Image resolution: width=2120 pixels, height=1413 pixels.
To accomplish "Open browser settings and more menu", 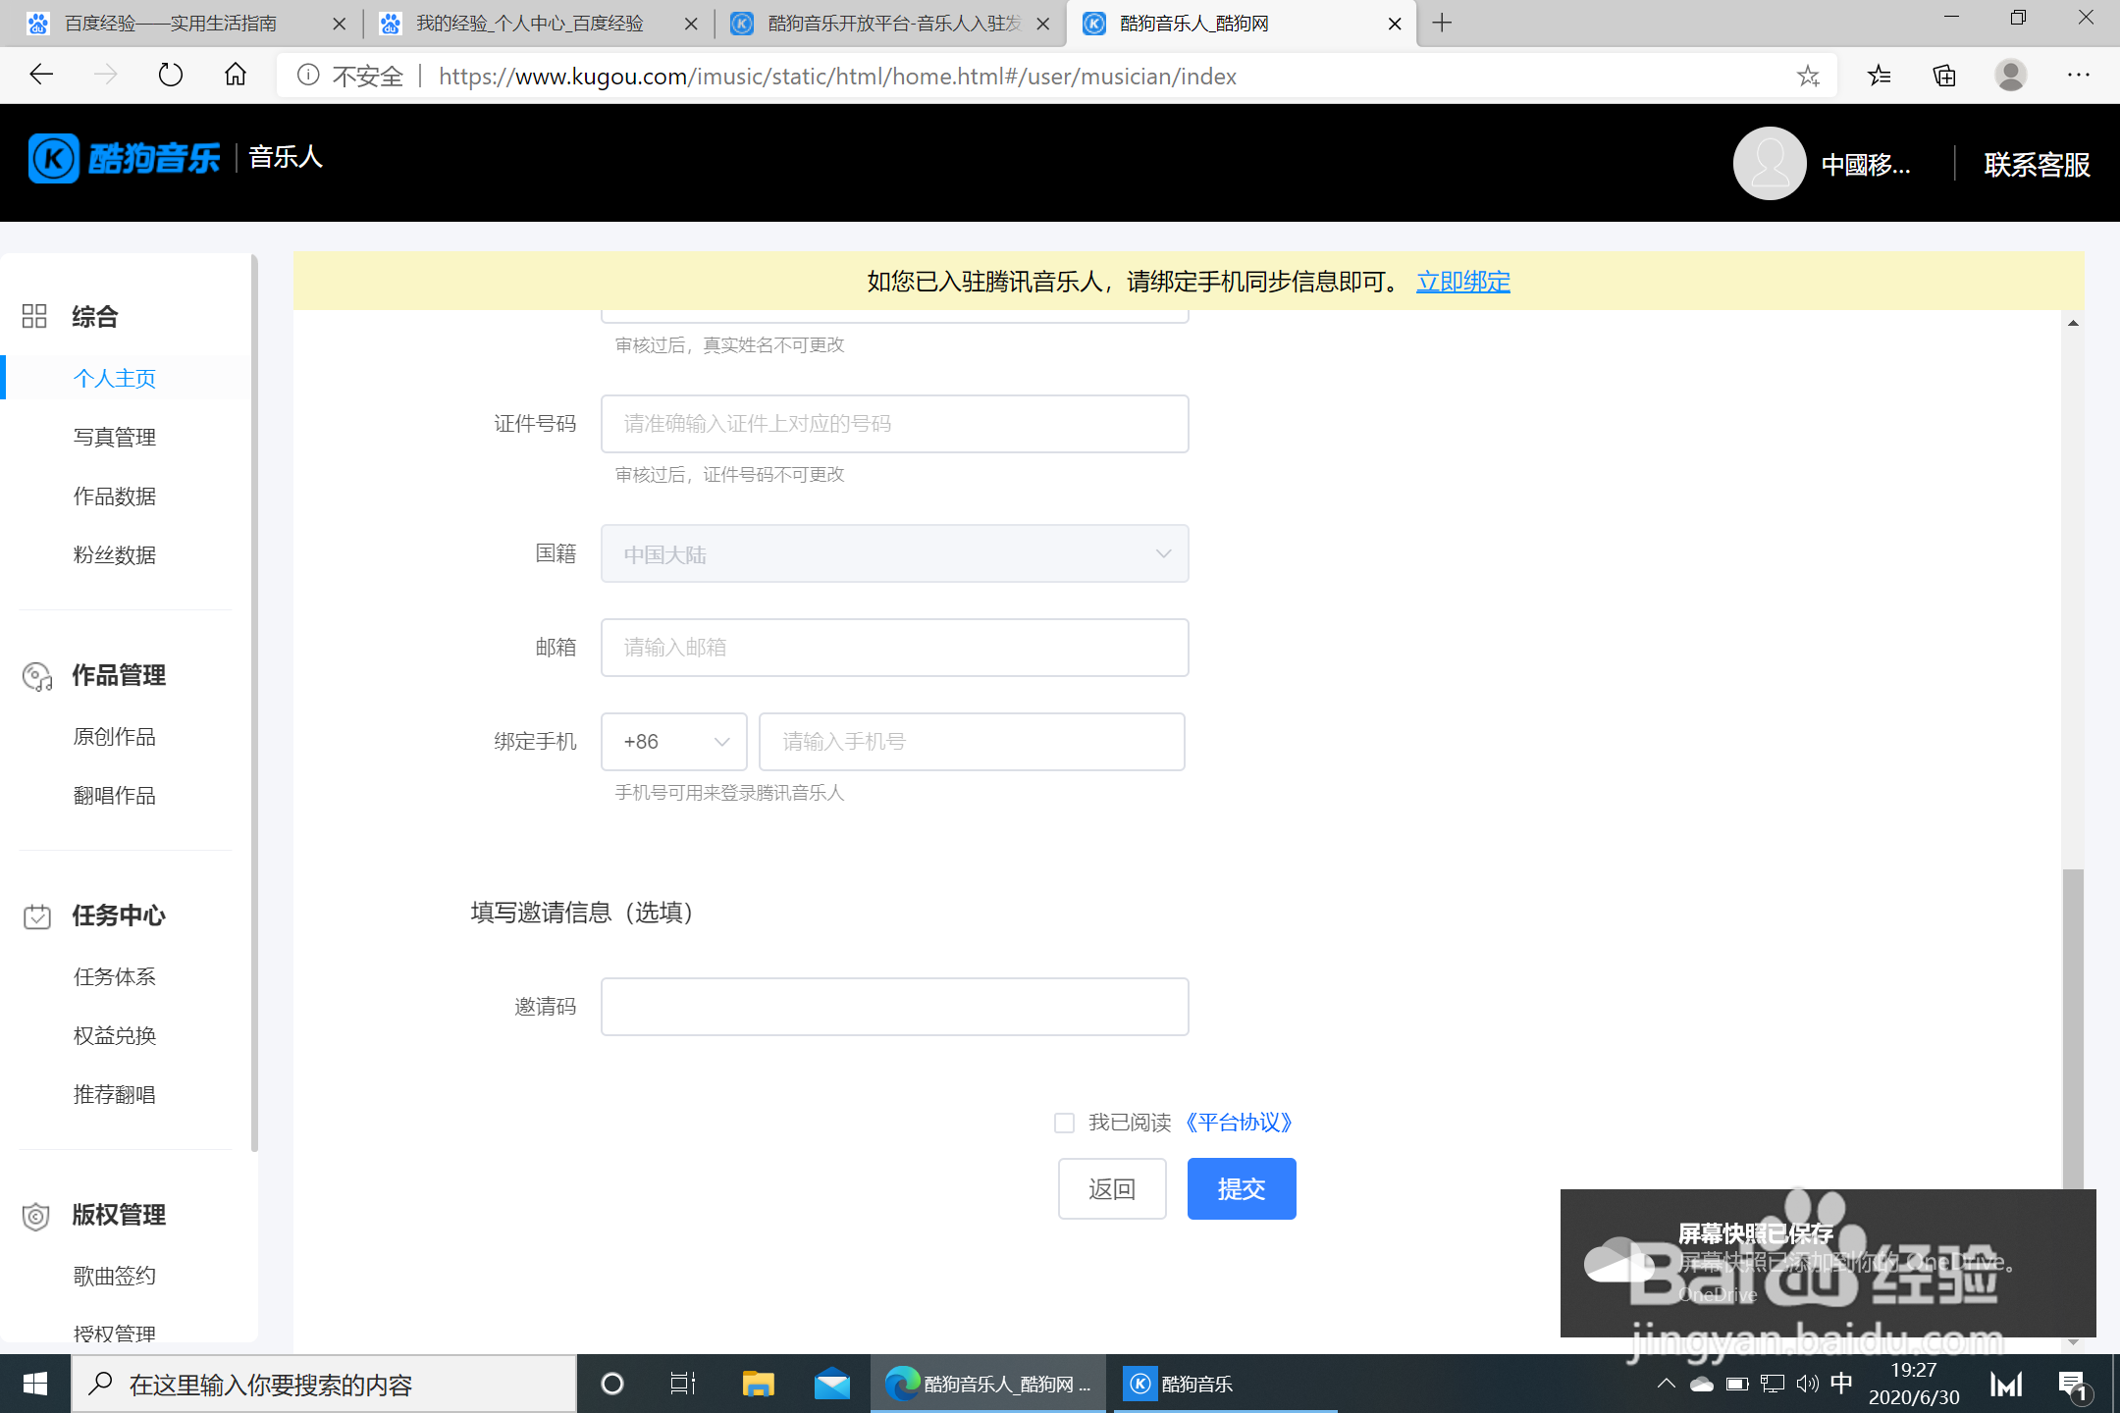I will (x=2078, y=76).
